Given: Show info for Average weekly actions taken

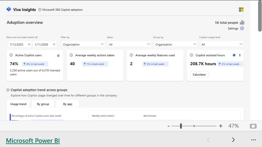Looking at the screenshot, I should 71,55.
